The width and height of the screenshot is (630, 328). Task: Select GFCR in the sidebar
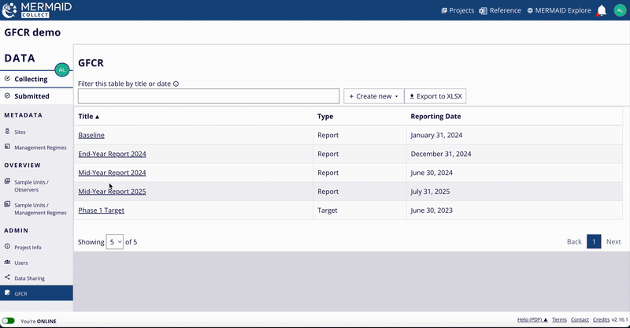(x=36, y=293)
